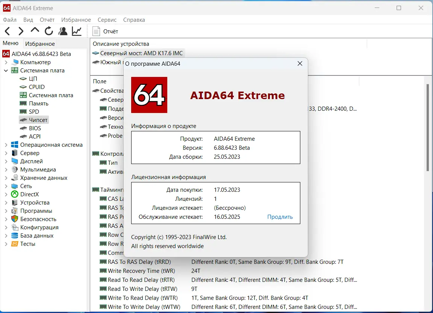Image resolution: width=433 pixels, height=313 pixels.
Task: Select the CPUID chip icon in tree
Action: (x=23, y=87)
